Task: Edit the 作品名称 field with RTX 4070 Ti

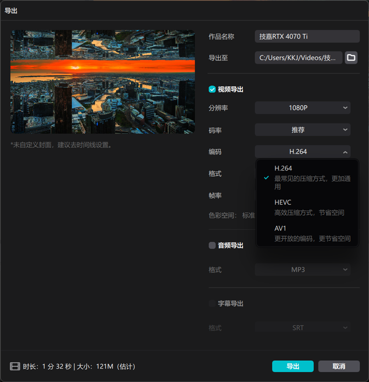Action: point(307,36)
